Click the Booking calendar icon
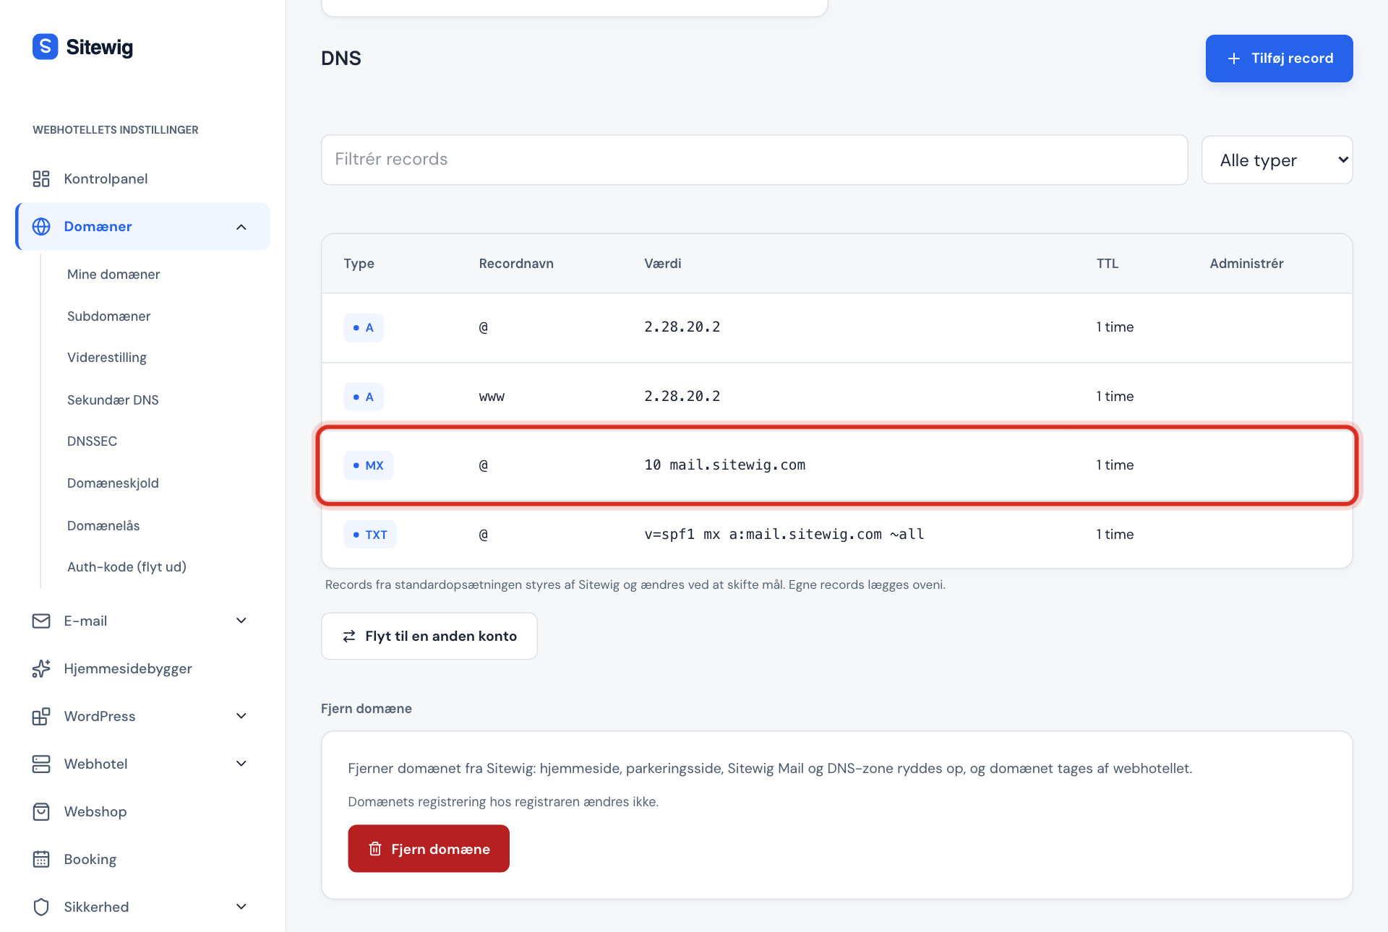This screenshot has height=932, width=1388. tap(41, 859)
